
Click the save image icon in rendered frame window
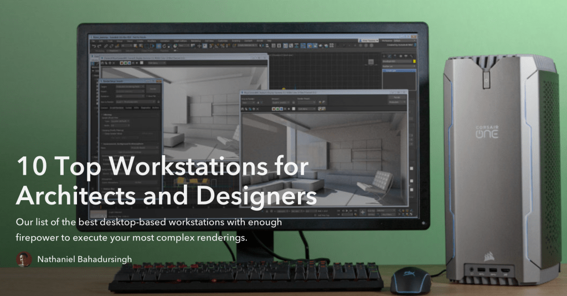point(244,110)
